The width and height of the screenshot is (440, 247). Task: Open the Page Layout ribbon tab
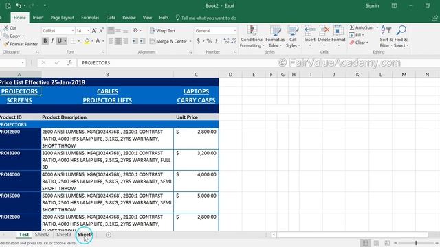point(63,18)
